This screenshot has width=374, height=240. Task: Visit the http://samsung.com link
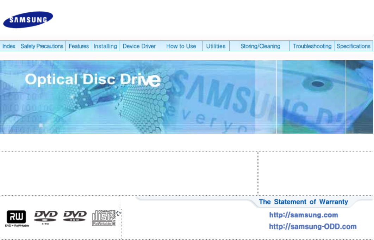point(304,215)
